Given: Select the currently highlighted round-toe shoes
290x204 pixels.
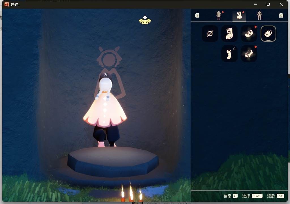Looking at the screenshot, I should 268,34.
